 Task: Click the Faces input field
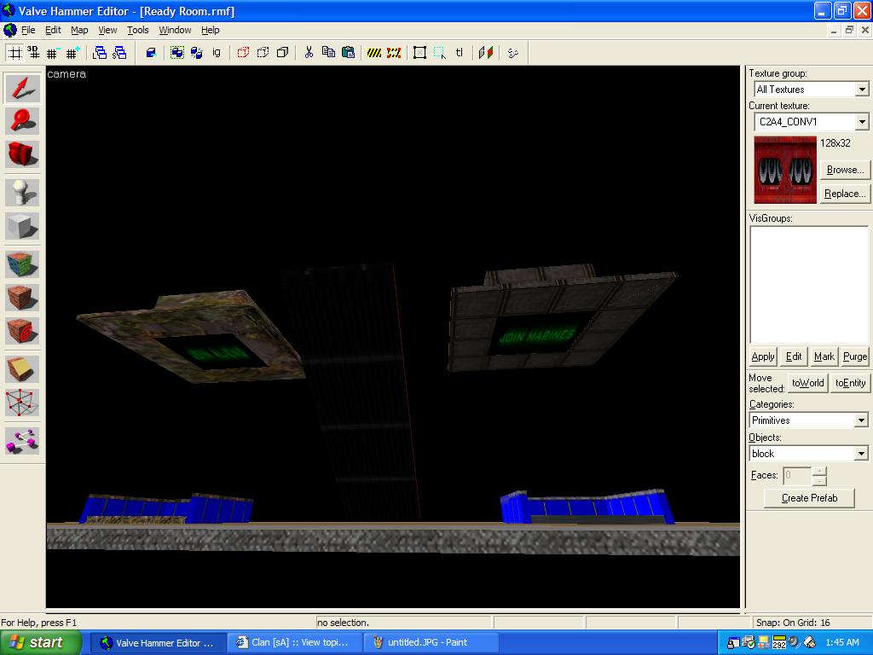click(x=797, y=476)
